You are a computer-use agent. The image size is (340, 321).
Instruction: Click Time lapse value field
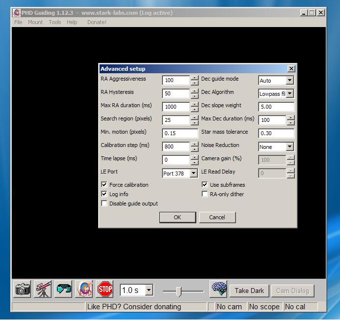pos(176,160)
